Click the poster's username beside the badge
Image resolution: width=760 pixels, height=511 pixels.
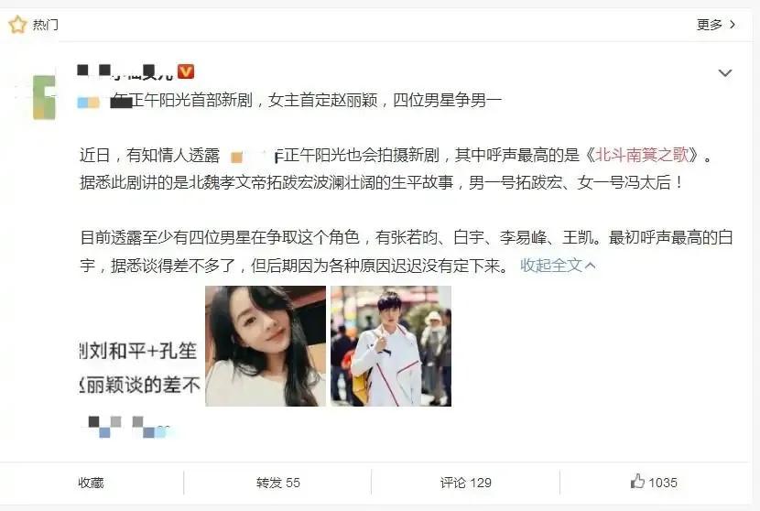tap(125, 71)
